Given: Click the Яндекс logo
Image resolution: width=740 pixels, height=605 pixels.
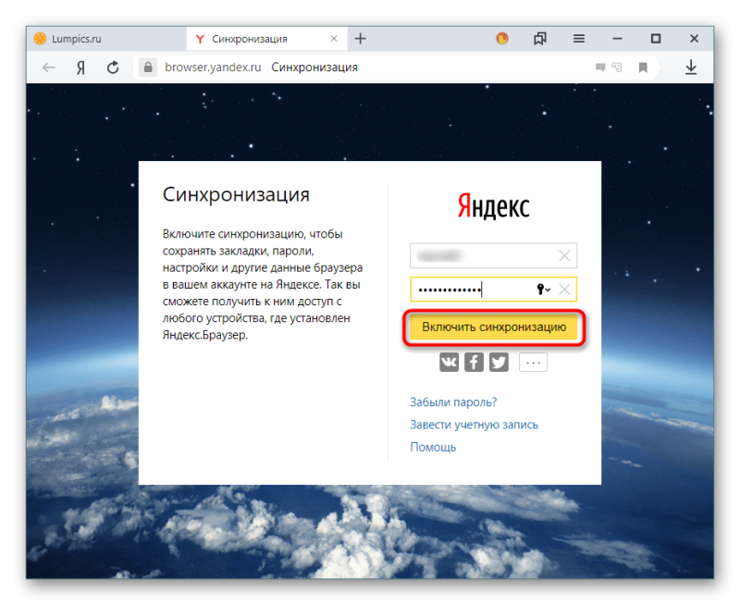Looking at the screenshot, I should (x=493, y=206).
